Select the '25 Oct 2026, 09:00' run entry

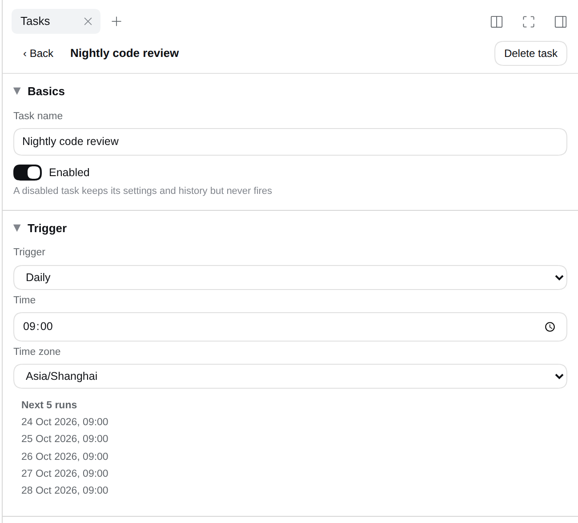pyautogui.click(x=65, y=439)
